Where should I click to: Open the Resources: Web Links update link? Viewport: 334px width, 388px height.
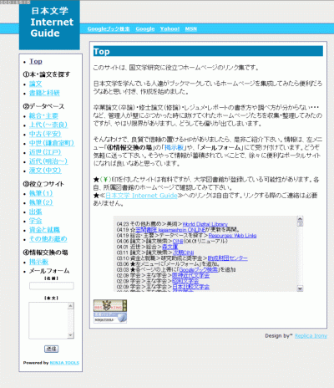(232, 236)
